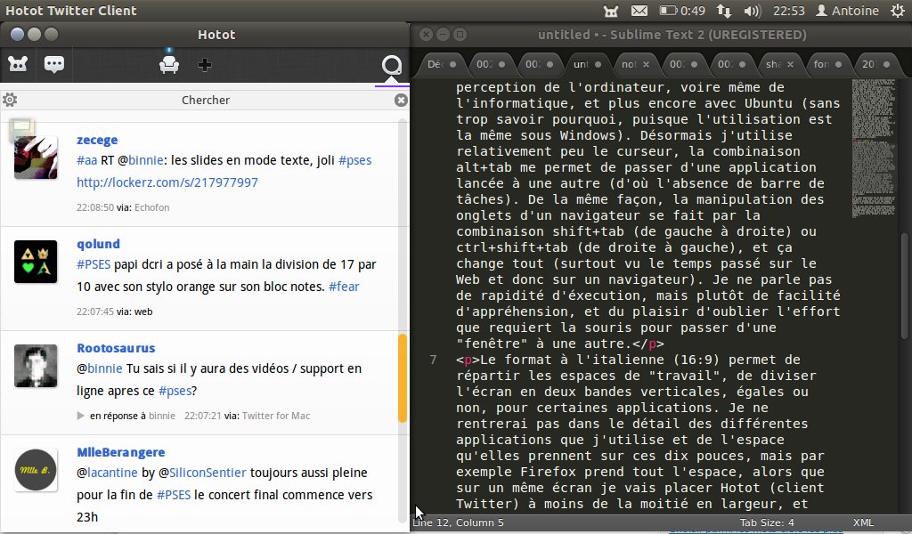Click @binnie mention in Rootosaurus's tweet
Screen dimensions: 912x534
point(100,368)
